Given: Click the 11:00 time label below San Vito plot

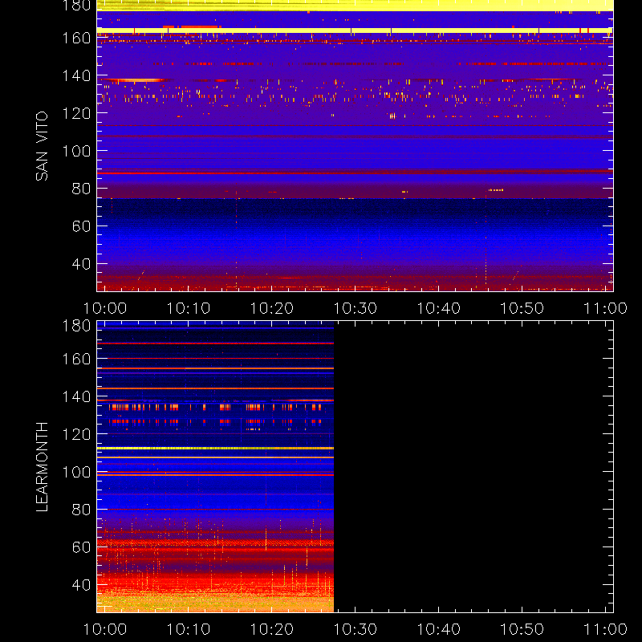Looking at the screenshot, I should pos(605,308).
